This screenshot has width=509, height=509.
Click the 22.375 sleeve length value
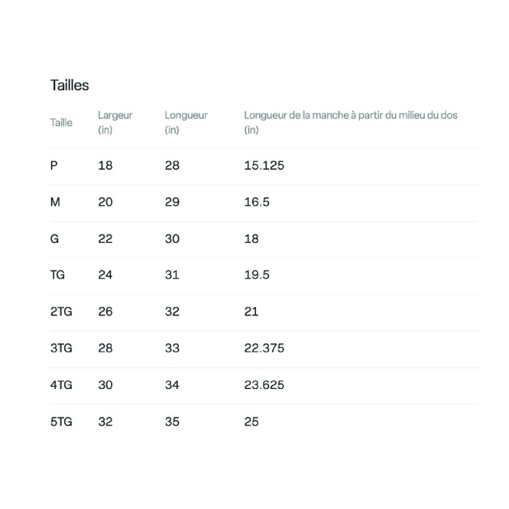tap(264, 348)
